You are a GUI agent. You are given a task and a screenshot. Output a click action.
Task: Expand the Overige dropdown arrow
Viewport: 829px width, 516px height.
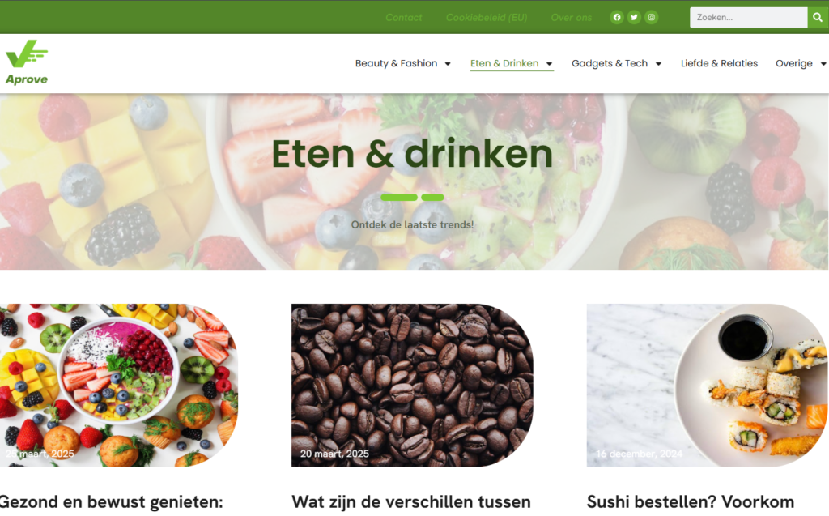tap(823, 64)
